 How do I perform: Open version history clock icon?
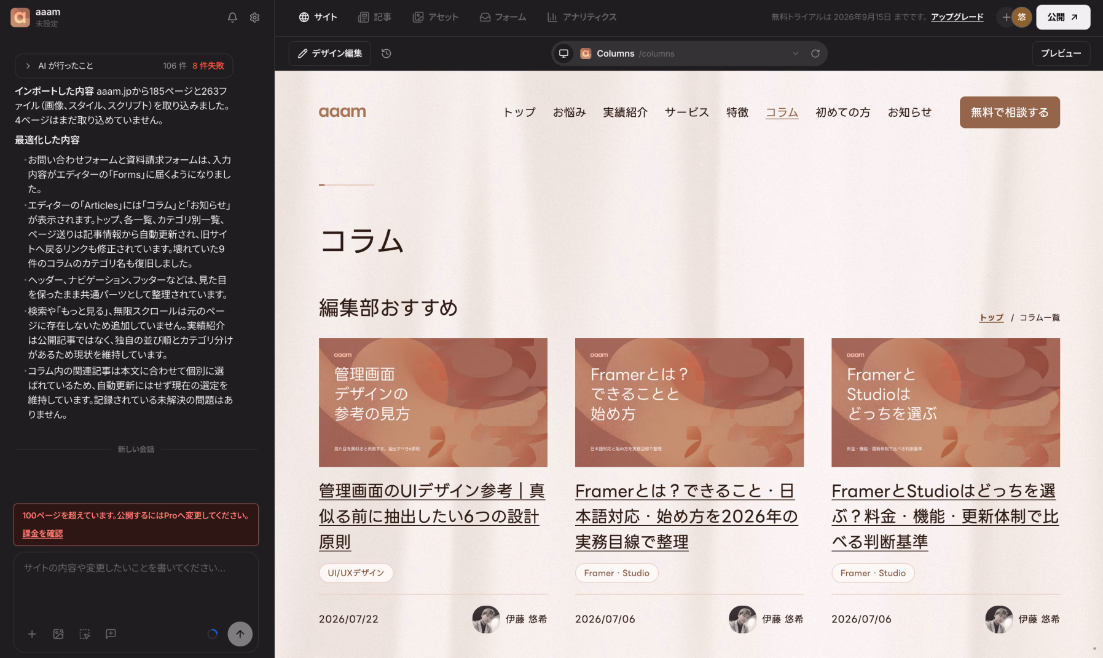coord(386,54)
